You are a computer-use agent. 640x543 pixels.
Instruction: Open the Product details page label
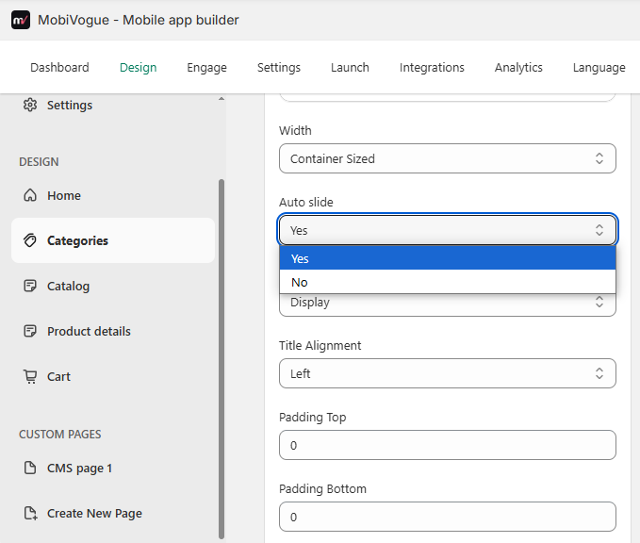89,331
